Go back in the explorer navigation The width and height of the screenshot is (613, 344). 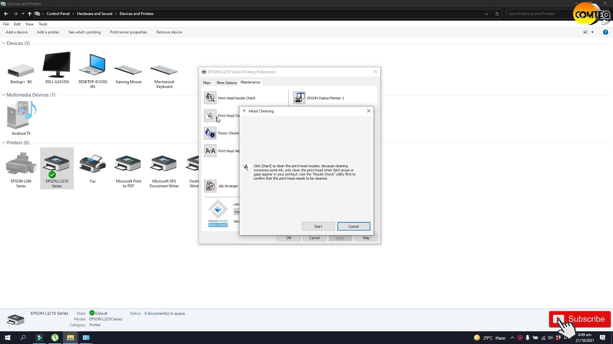coord(6,13)
